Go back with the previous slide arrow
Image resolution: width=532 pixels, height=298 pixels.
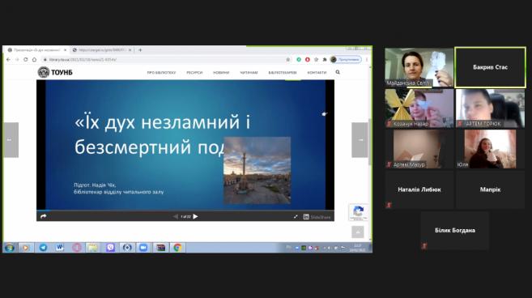coord(175,216)
